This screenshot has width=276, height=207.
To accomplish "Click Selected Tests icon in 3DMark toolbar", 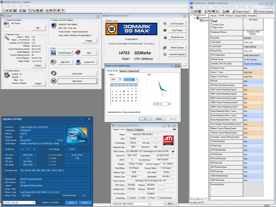I will 33,10.
